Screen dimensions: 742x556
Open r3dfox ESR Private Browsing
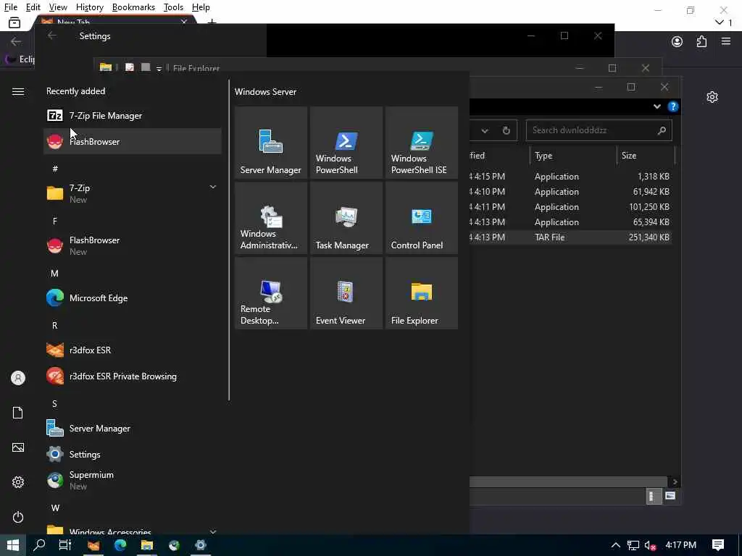tap(132, 376)
